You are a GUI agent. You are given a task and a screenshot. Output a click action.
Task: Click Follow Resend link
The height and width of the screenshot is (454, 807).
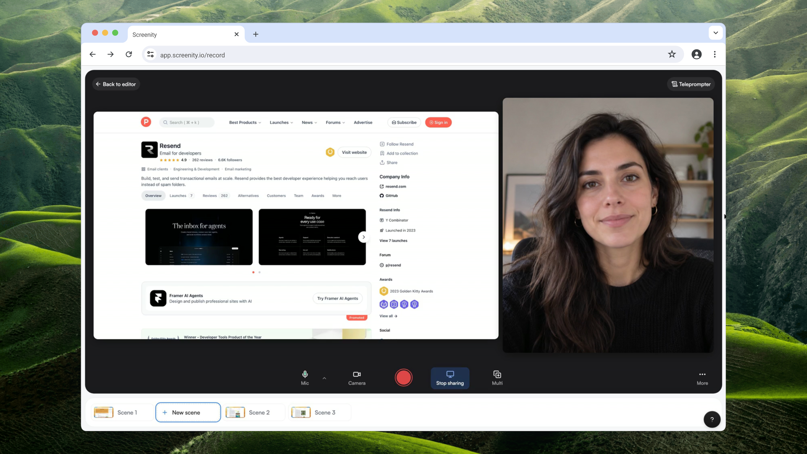tap(397, 144)
